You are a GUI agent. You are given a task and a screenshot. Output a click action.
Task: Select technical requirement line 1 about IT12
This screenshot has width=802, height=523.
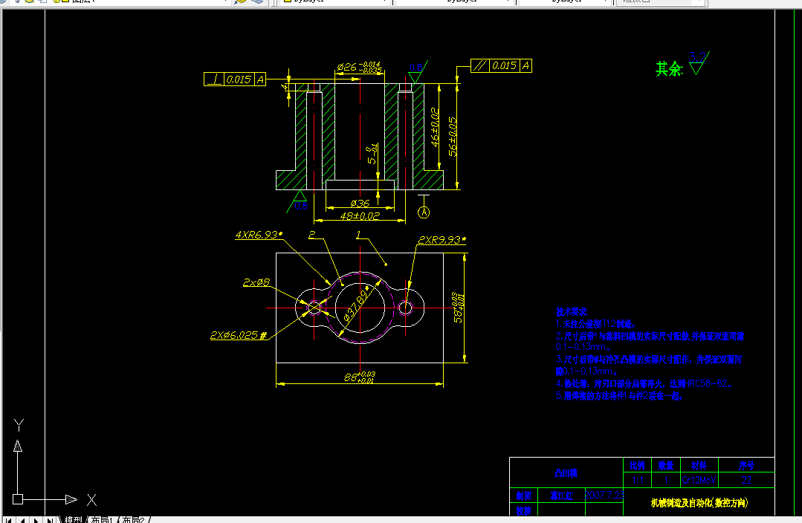pyautogui.click(x=595, y=324)
